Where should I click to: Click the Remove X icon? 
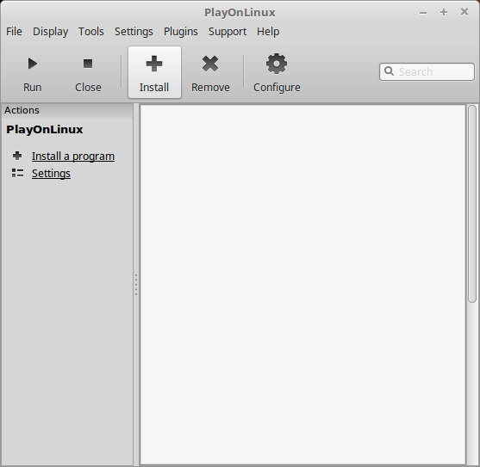[x=210, y=64]
